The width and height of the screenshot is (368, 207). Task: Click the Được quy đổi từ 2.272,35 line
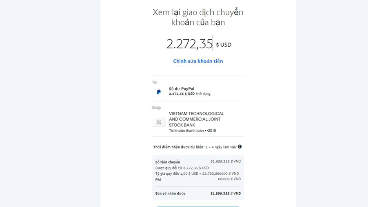coord(182,168)
